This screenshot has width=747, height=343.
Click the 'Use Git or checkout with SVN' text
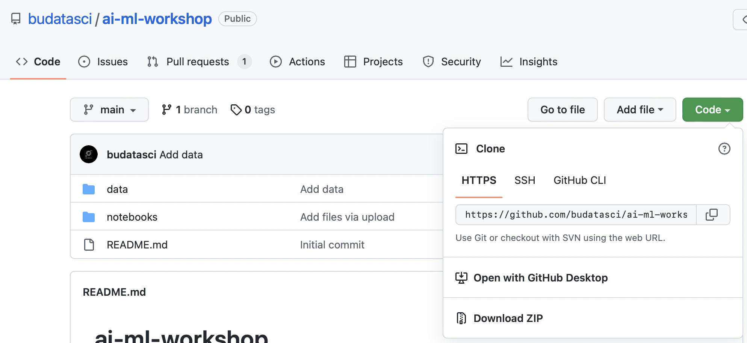tap(560, 238)
